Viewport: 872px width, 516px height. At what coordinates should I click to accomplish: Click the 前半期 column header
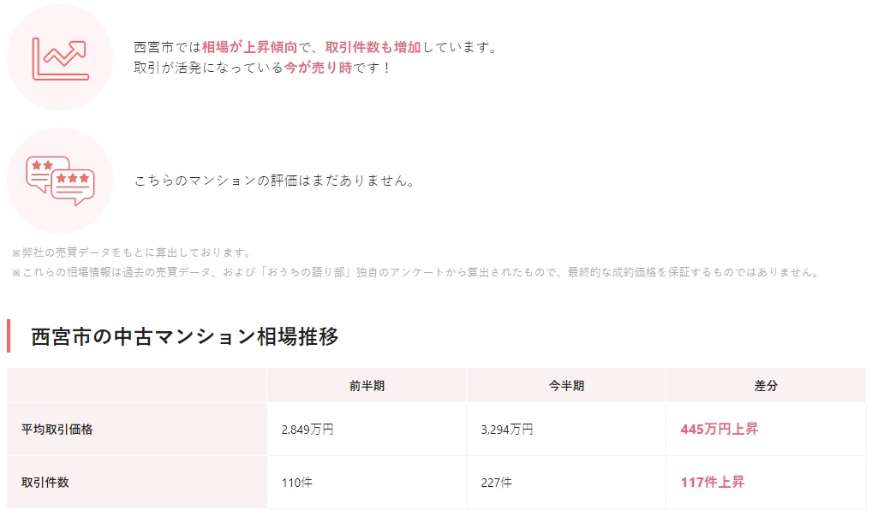[x=367, y=385]
